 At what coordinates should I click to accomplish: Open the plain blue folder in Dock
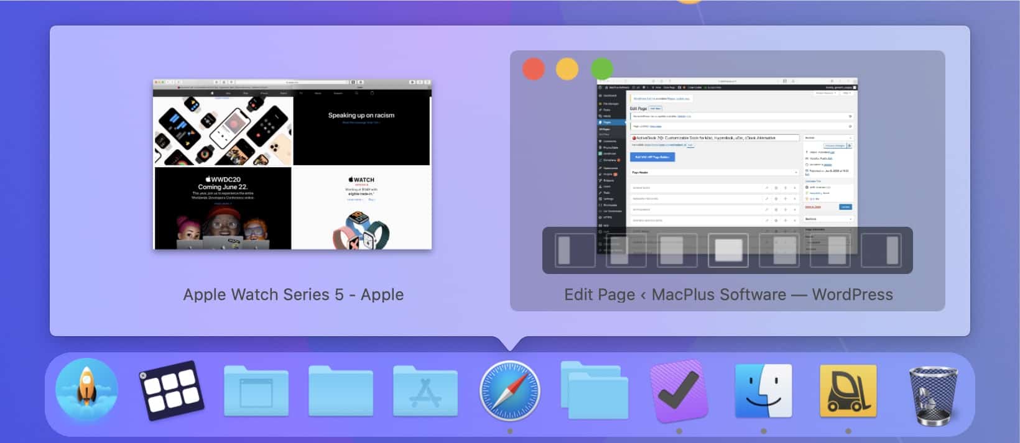341,391
